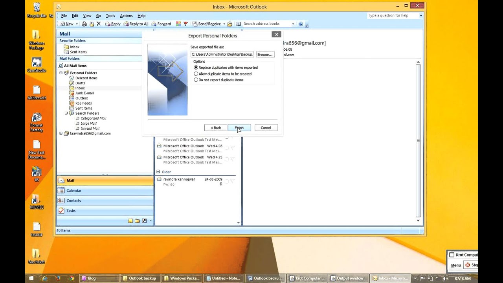
Task: Switch to the Tasks pane button
Action: pyautogui.click(x=105, y=211)
